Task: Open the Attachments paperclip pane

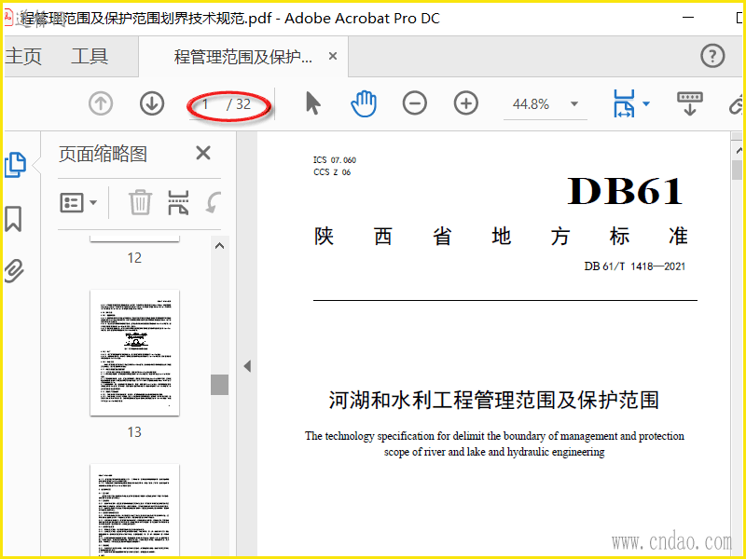Action: click(x=14, y=271)
